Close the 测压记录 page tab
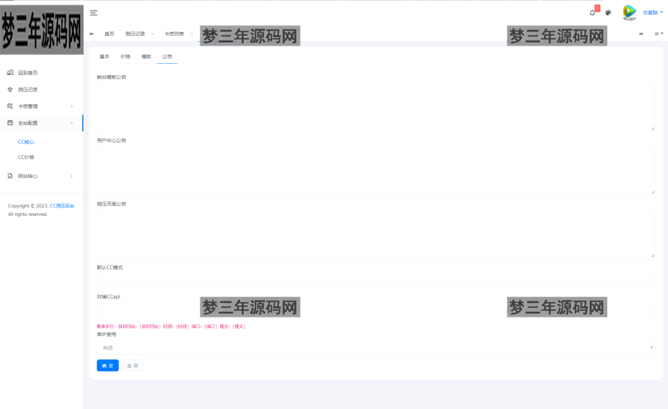Screen dimensions: 668x409 pyautogui.click(x=153, y=34)
